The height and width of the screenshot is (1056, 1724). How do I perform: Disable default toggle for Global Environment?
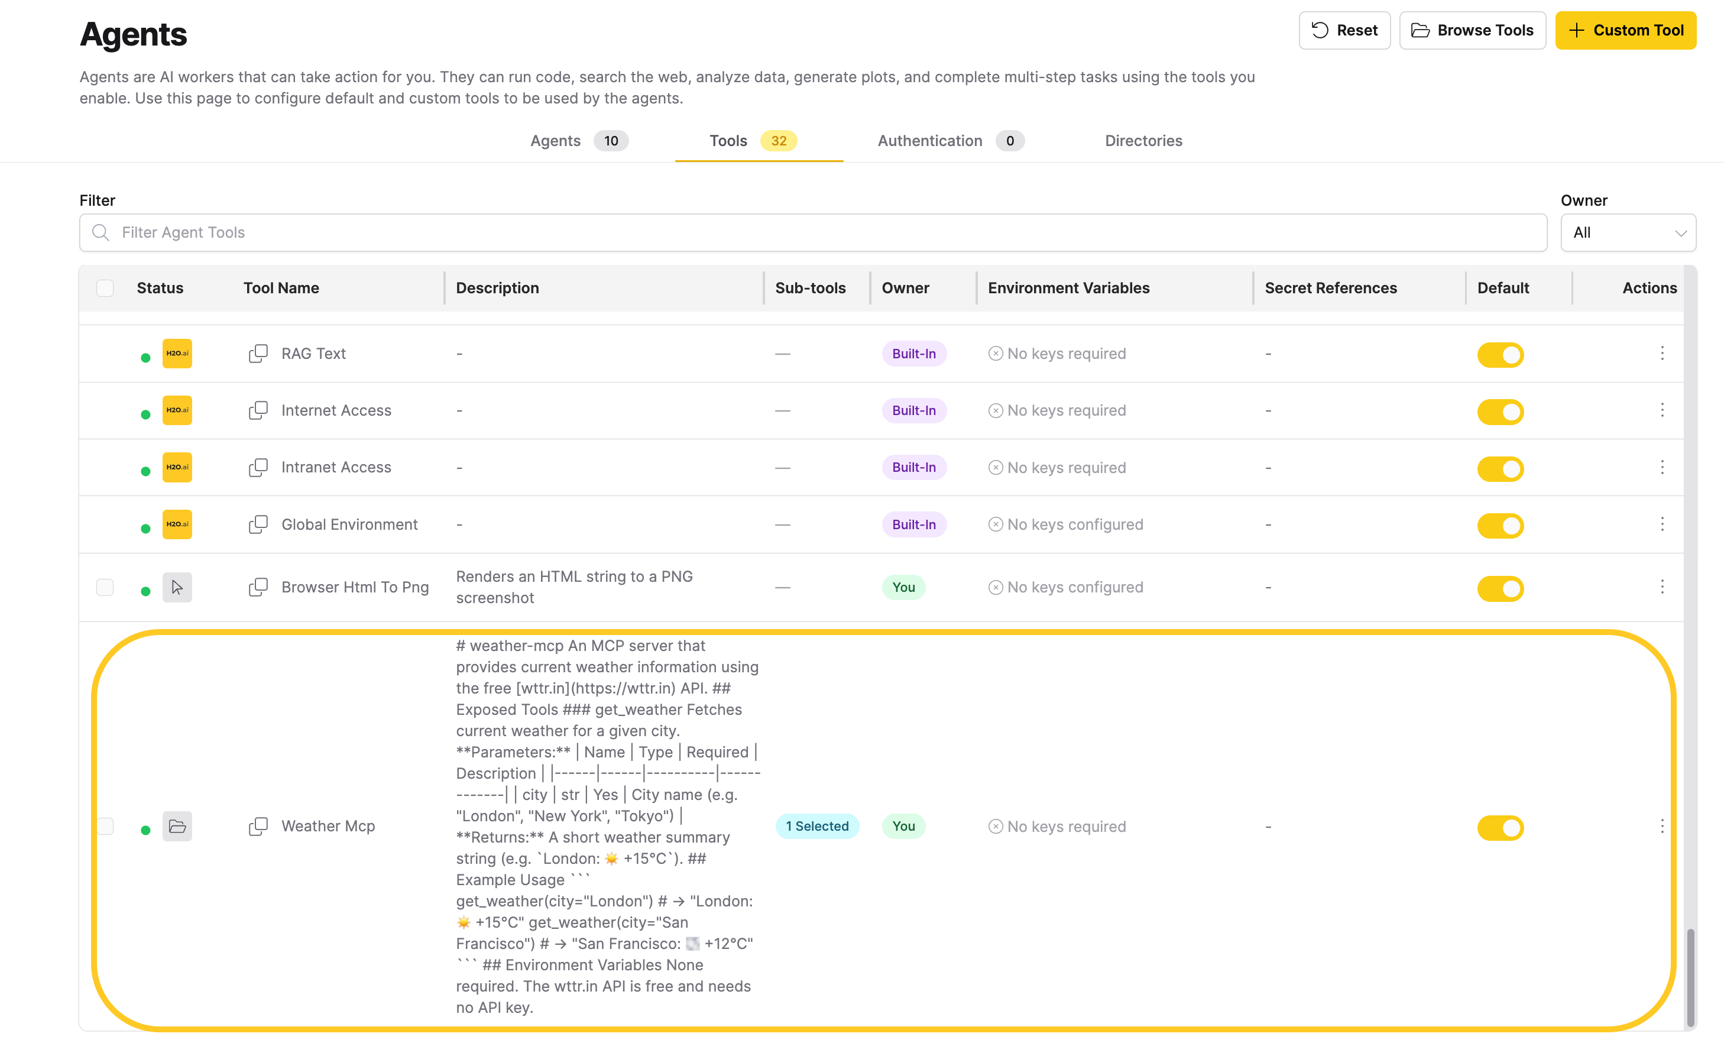[x=1500, y=526]
